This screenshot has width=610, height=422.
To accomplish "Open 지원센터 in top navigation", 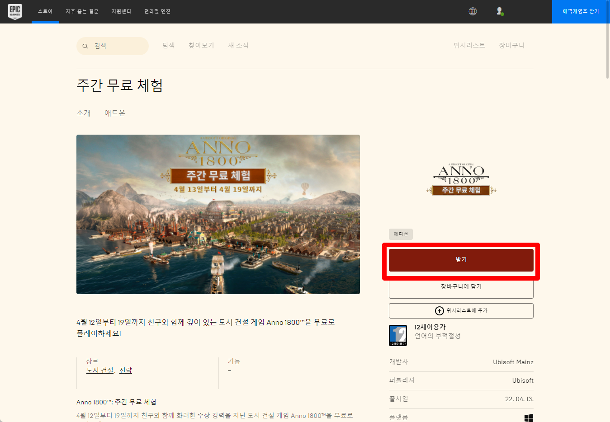I will point(121,11).
